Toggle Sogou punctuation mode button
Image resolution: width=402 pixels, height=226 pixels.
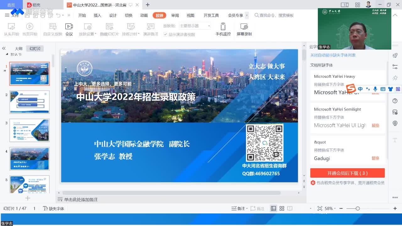[368, 89]
